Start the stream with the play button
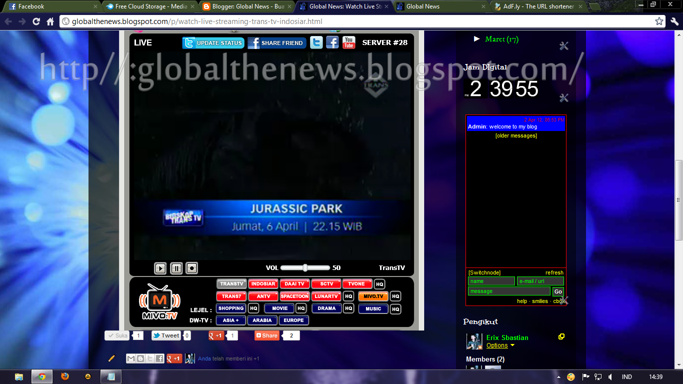The height and width of the screenshot is (384, 683). [160, 268]
